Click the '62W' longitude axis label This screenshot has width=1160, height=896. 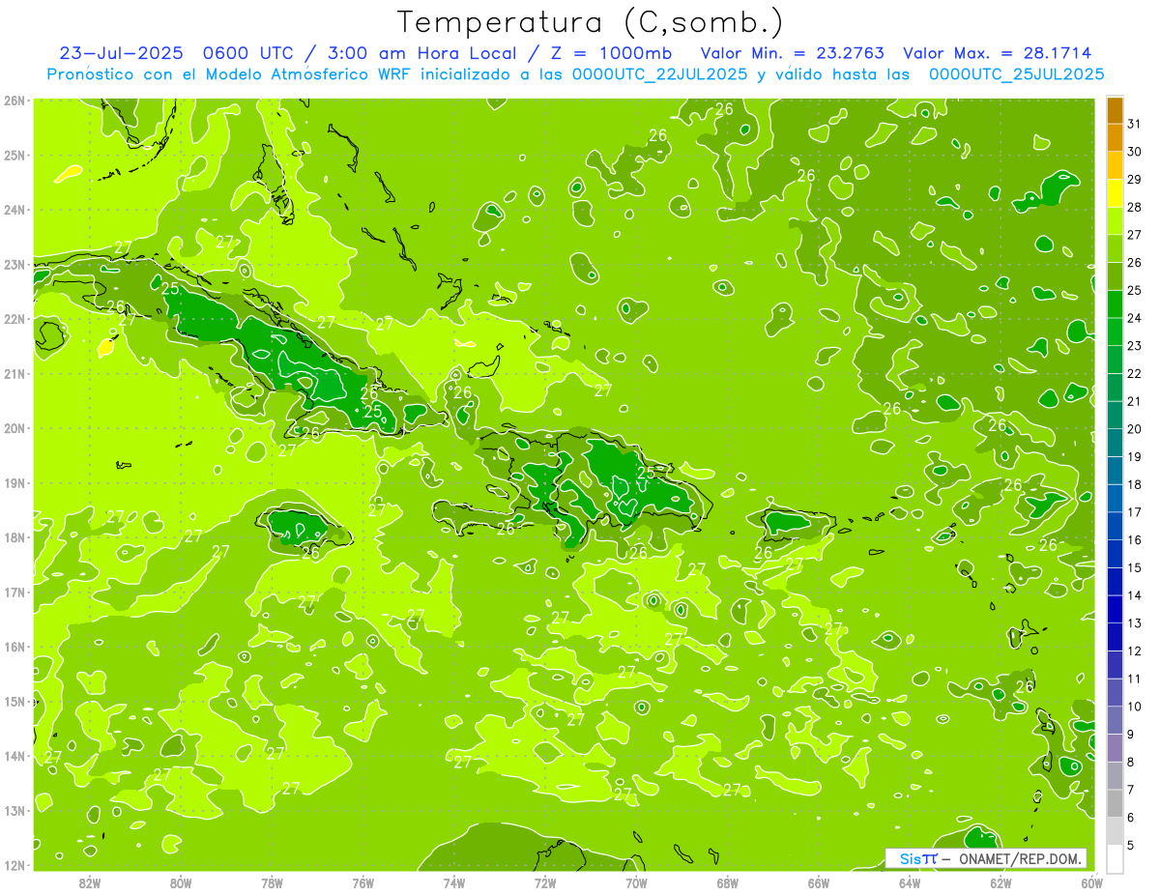1000,882
